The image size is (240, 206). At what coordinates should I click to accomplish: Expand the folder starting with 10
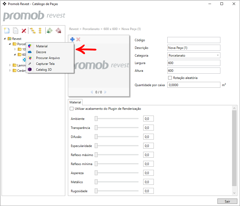coord(15,49)
